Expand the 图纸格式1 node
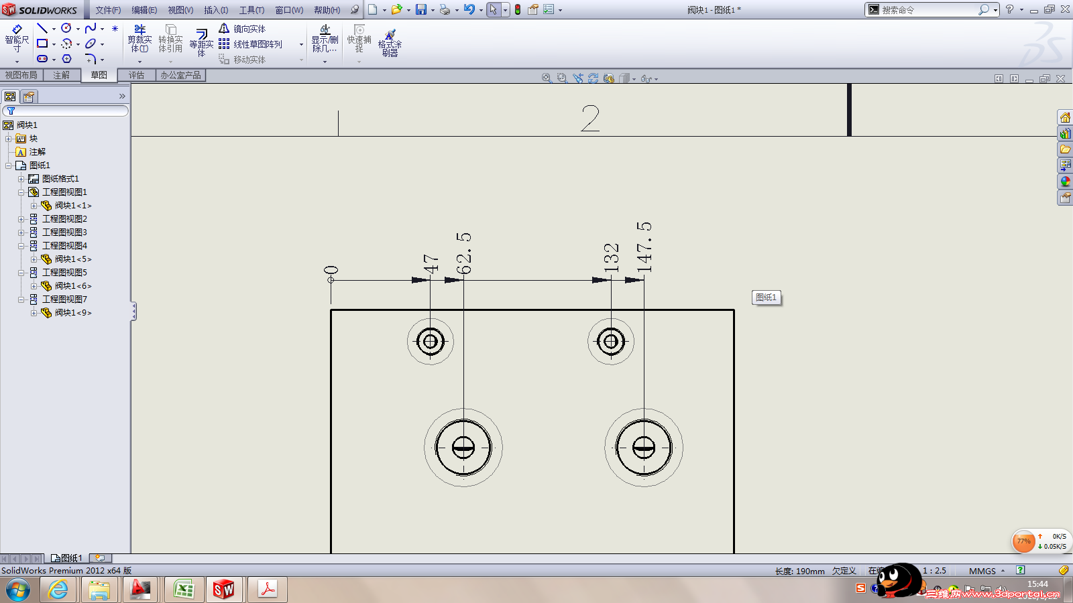 21,179
